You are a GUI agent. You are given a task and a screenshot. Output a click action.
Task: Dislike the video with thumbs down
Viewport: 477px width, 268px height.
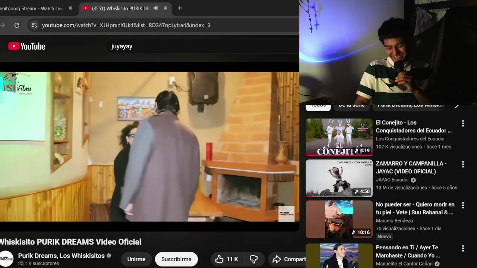(x=254, y=259)
